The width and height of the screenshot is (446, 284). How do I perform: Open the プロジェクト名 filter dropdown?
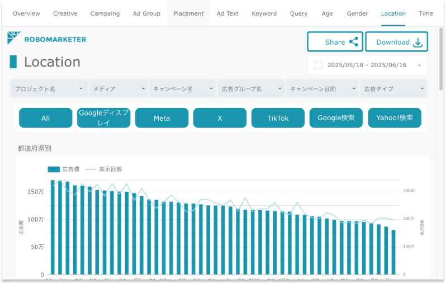(49, 88)
